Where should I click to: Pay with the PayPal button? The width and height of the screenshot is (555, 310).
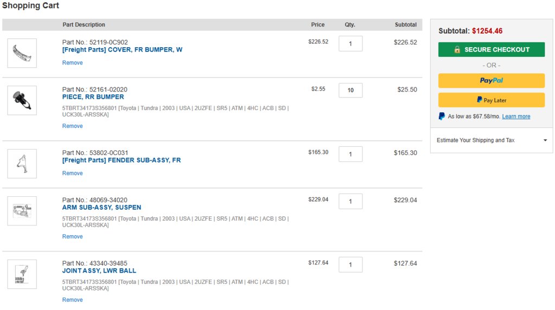492,81
